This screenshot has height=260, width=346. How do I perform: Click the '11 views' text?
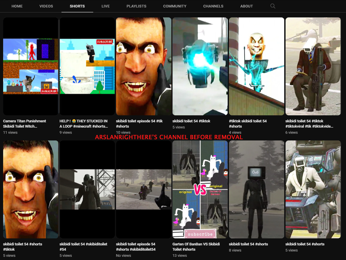point(10,132)
